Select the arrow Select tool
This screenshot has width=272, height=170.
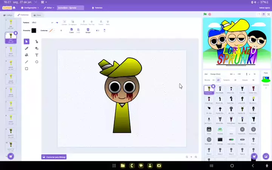point(26,42)
